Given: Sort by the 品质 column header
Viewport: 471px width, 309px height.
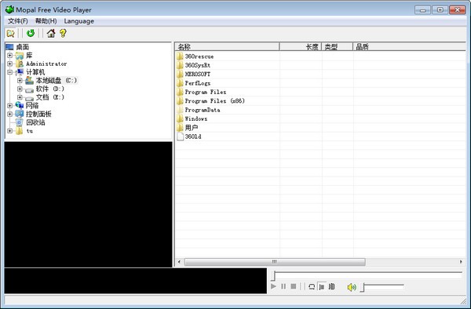Looking at the screenshot, I should (x=409, y=47).
